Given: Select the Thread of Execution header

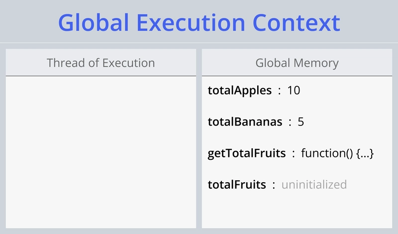Looking at the screenshot, I should point(101,63).
